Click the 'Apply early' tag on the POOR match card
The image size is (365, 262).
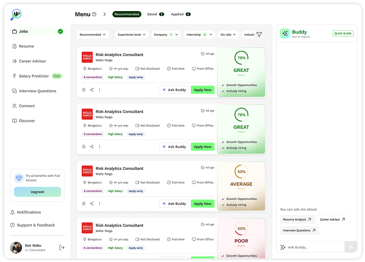pyautogui.click(x=136, y=248)
